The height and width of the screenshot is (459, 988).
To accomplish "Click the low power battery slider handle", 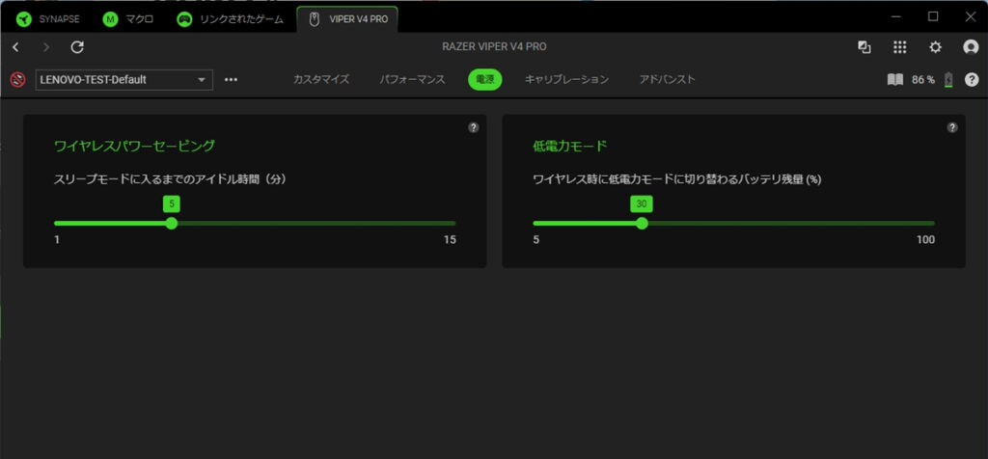I will [x=642, y=223].
